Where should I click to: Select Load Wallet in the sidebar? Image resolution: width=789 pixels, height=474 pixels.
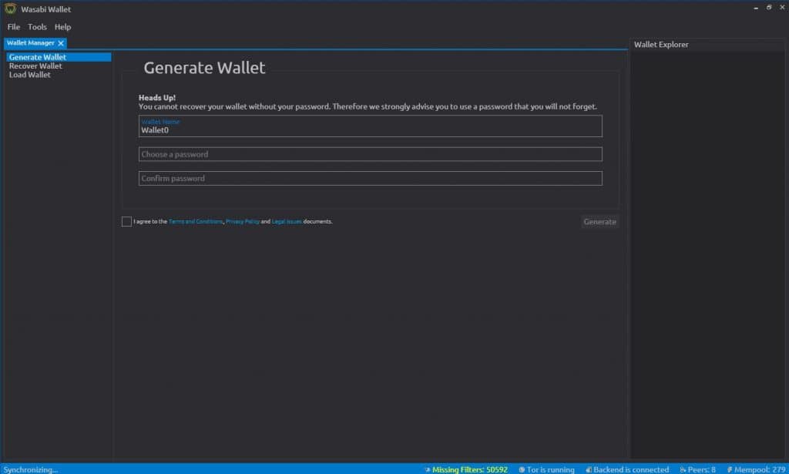(30, 75)
